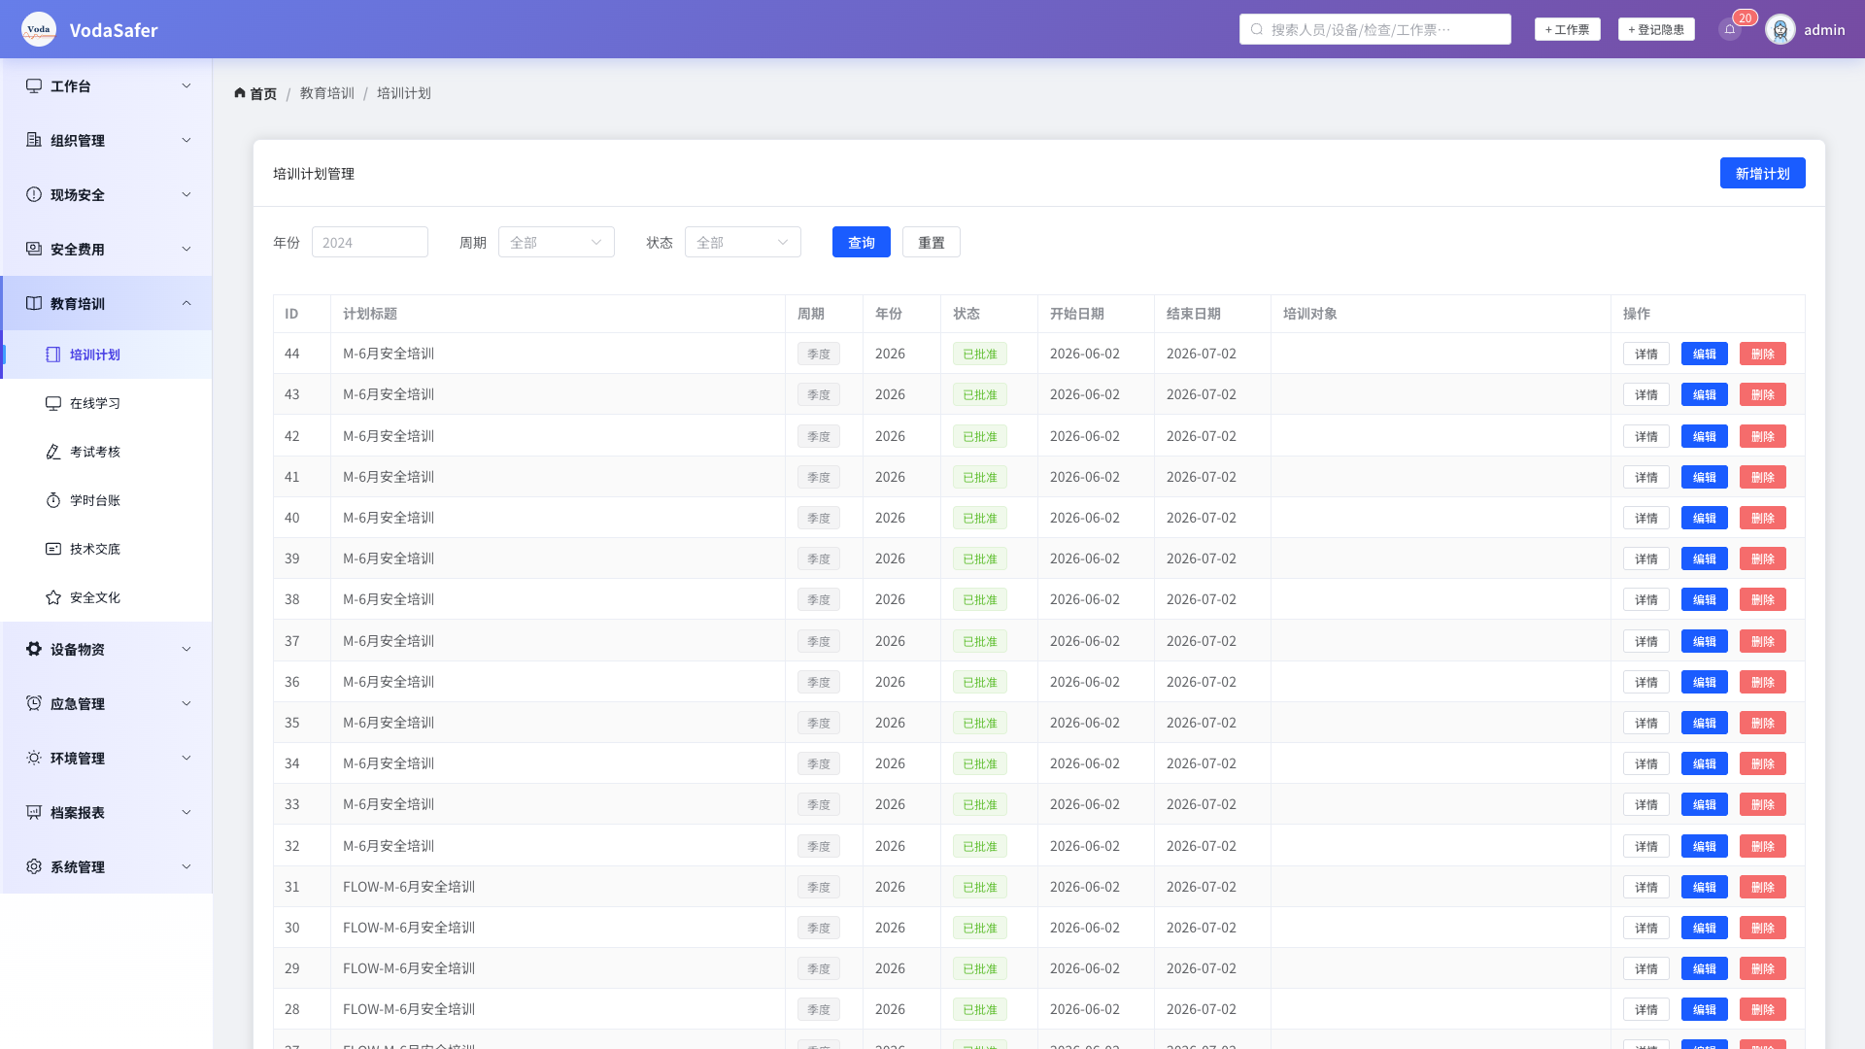1865x1049 pixels.
Task: Expand the 现场安全 menu
Action: tap(107, 194)
